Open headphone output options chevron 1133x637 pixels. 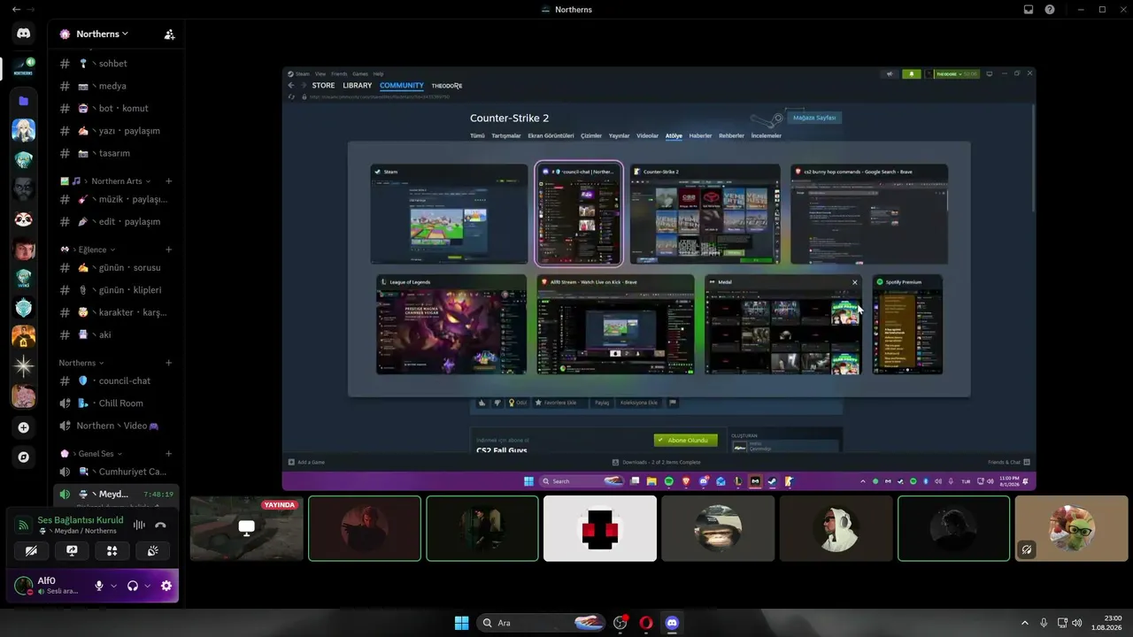148,586
